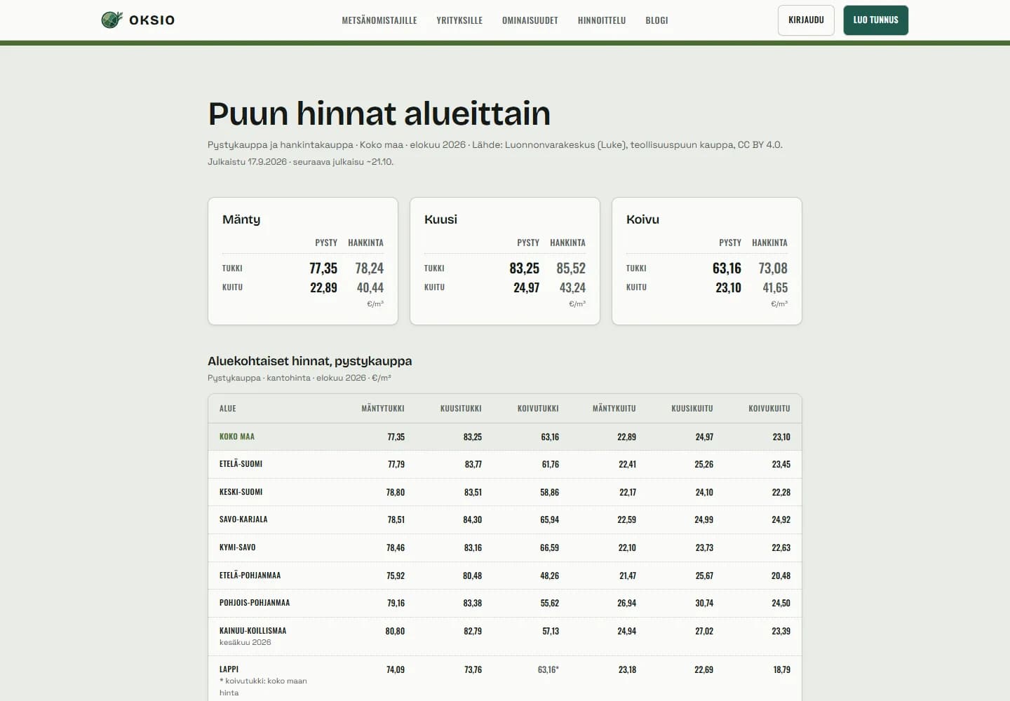Click the KUUSITUKKI column header
Viewport: 1010px width, 701px height.
[461, 409]
